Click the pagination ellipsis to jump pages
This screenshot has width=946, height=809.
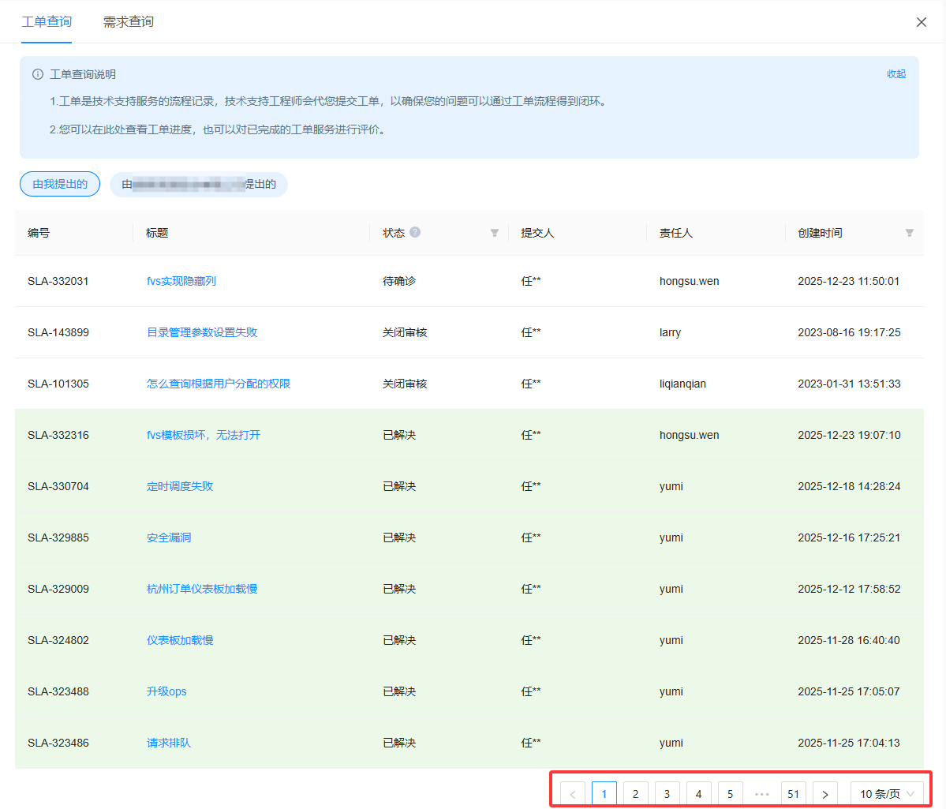(x=761, y=794)
